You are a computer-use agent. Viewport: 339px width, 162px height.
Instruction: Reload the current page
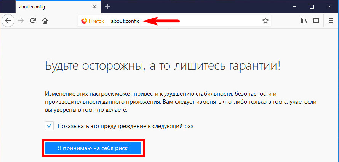[33, 21]
